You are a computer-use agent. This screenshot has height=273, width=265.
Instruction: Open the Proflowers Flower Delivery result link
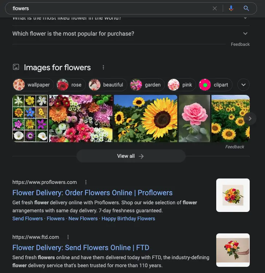tap(92, 193)
